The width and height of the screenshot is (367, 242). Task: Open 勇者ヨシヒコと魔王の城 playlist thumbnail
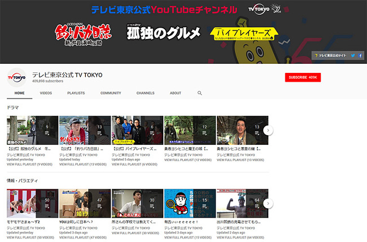(x=190, y=130)
